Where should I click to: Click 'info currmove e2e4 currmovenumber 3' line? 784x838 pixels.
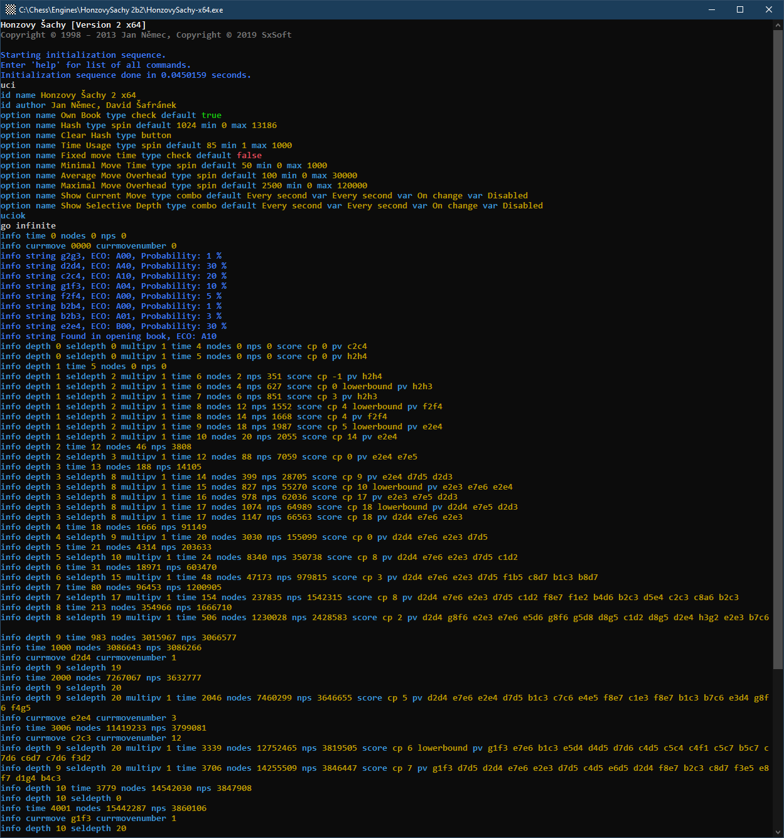[x=89, y=718]
